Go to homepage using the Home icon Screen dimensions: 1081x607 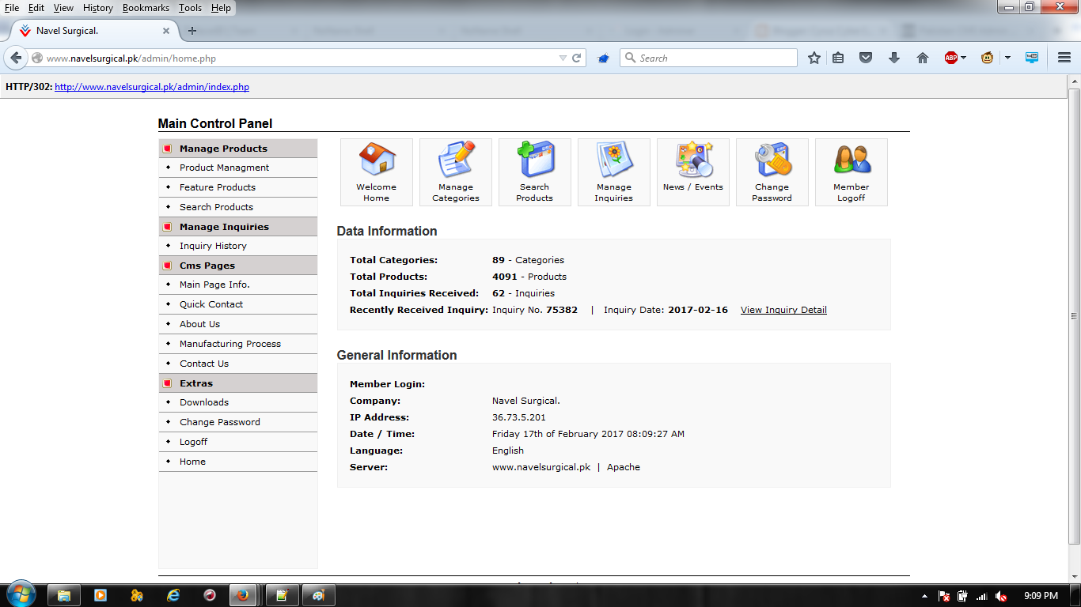[x=923, y=57]
